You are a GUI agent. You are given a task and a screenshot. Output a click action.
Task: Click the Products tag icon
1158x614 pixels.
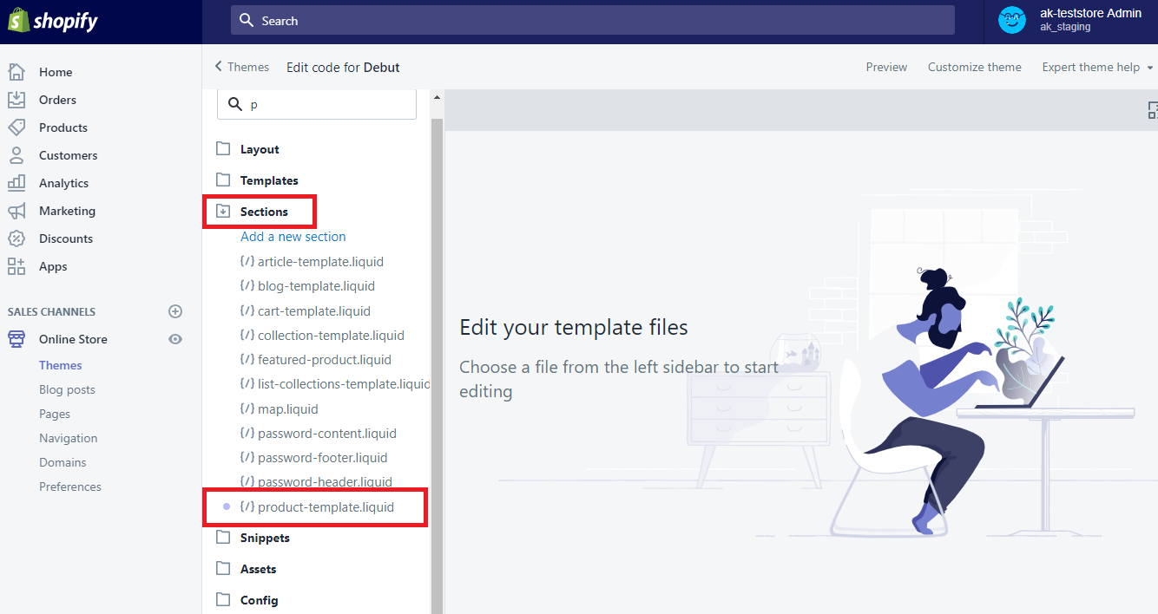[16, 127]
